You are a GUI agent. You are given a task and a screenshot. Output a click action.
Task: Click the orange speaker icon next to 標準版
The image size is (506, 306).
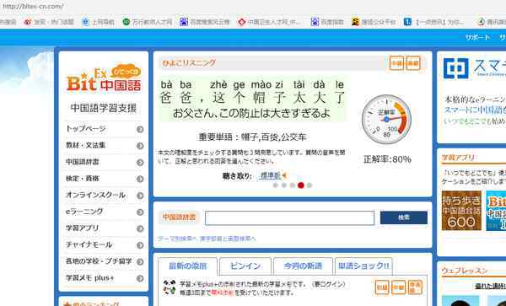[284, 175]
